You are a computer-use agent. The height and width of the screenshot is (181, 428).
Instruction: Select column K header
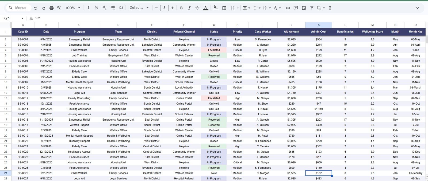click(319, 25)
